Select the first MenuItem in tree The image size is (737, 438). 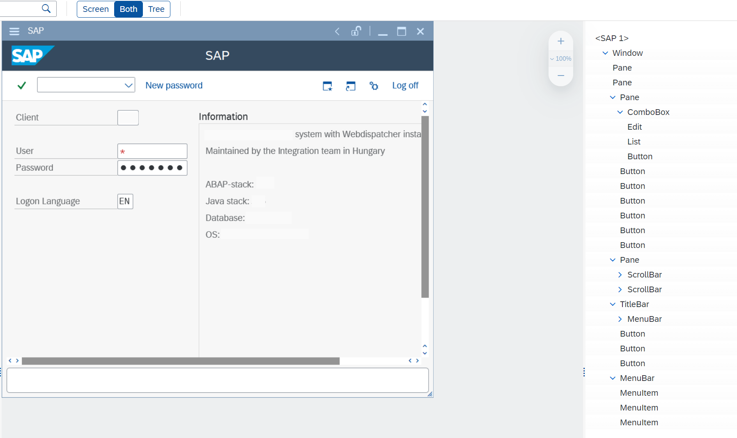tap(639, 393)
